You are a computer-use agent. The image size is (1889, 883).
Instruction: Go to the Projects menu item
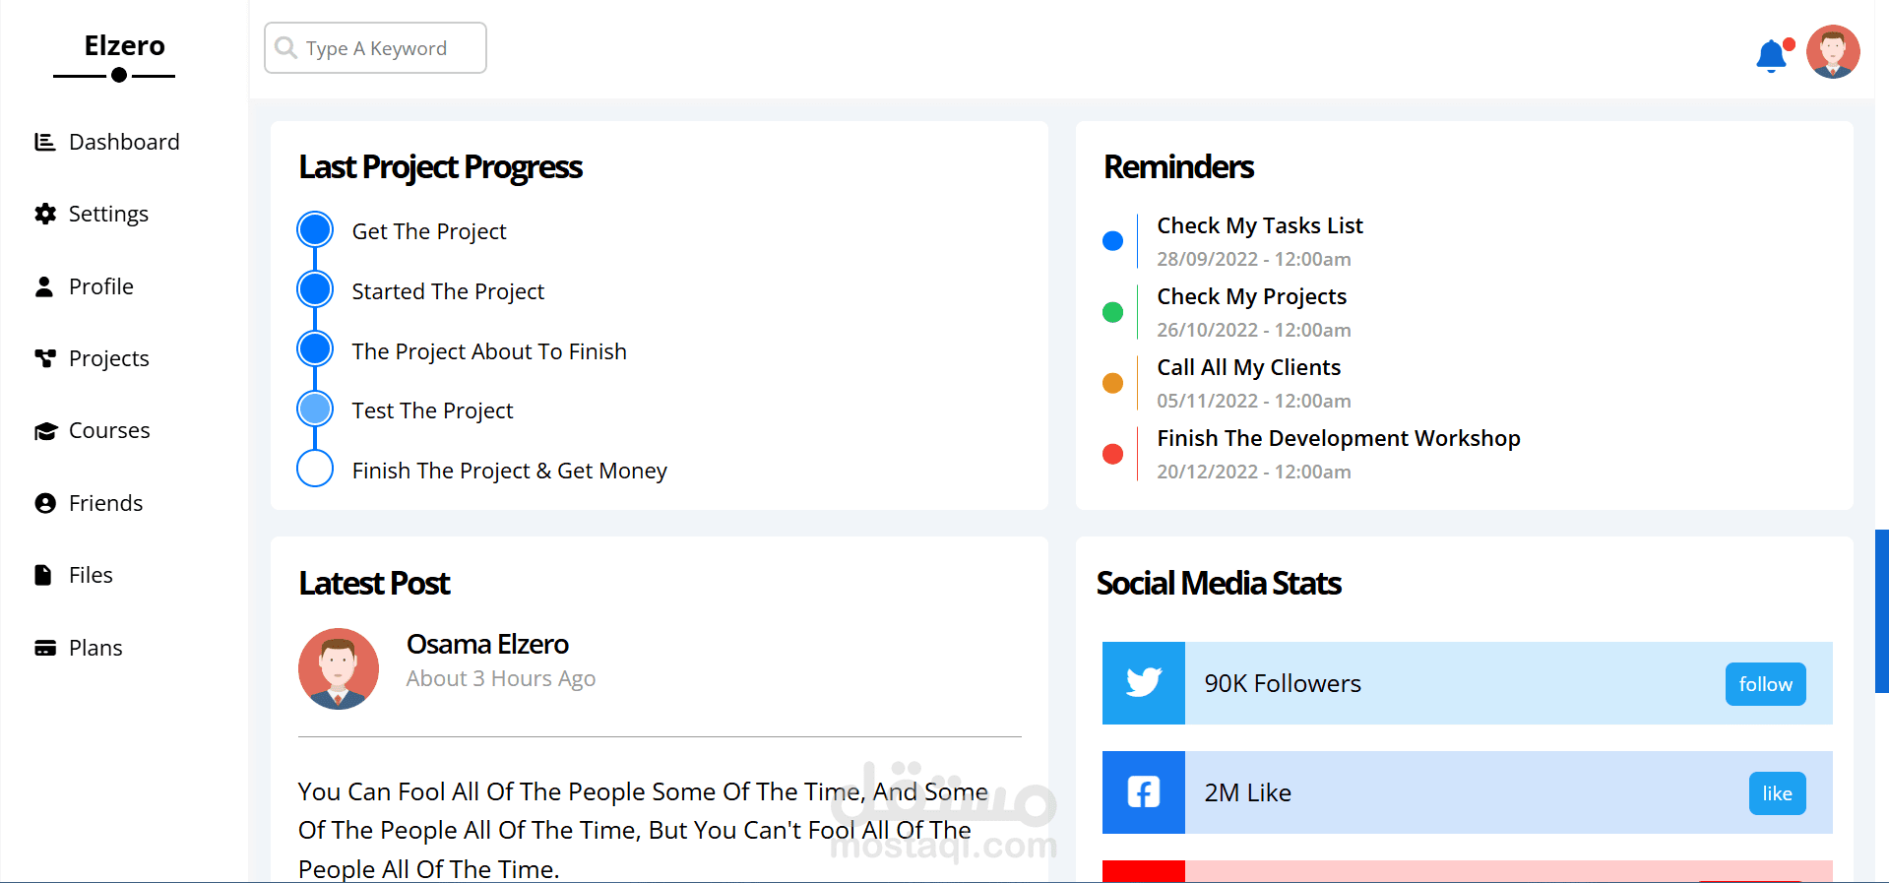coord(108,358)
